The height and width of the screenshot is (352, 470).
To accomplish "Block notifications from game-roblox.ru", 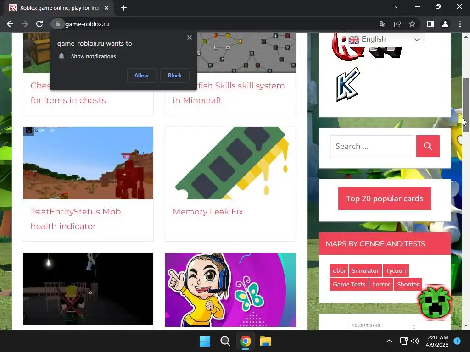I will (175, 76).
